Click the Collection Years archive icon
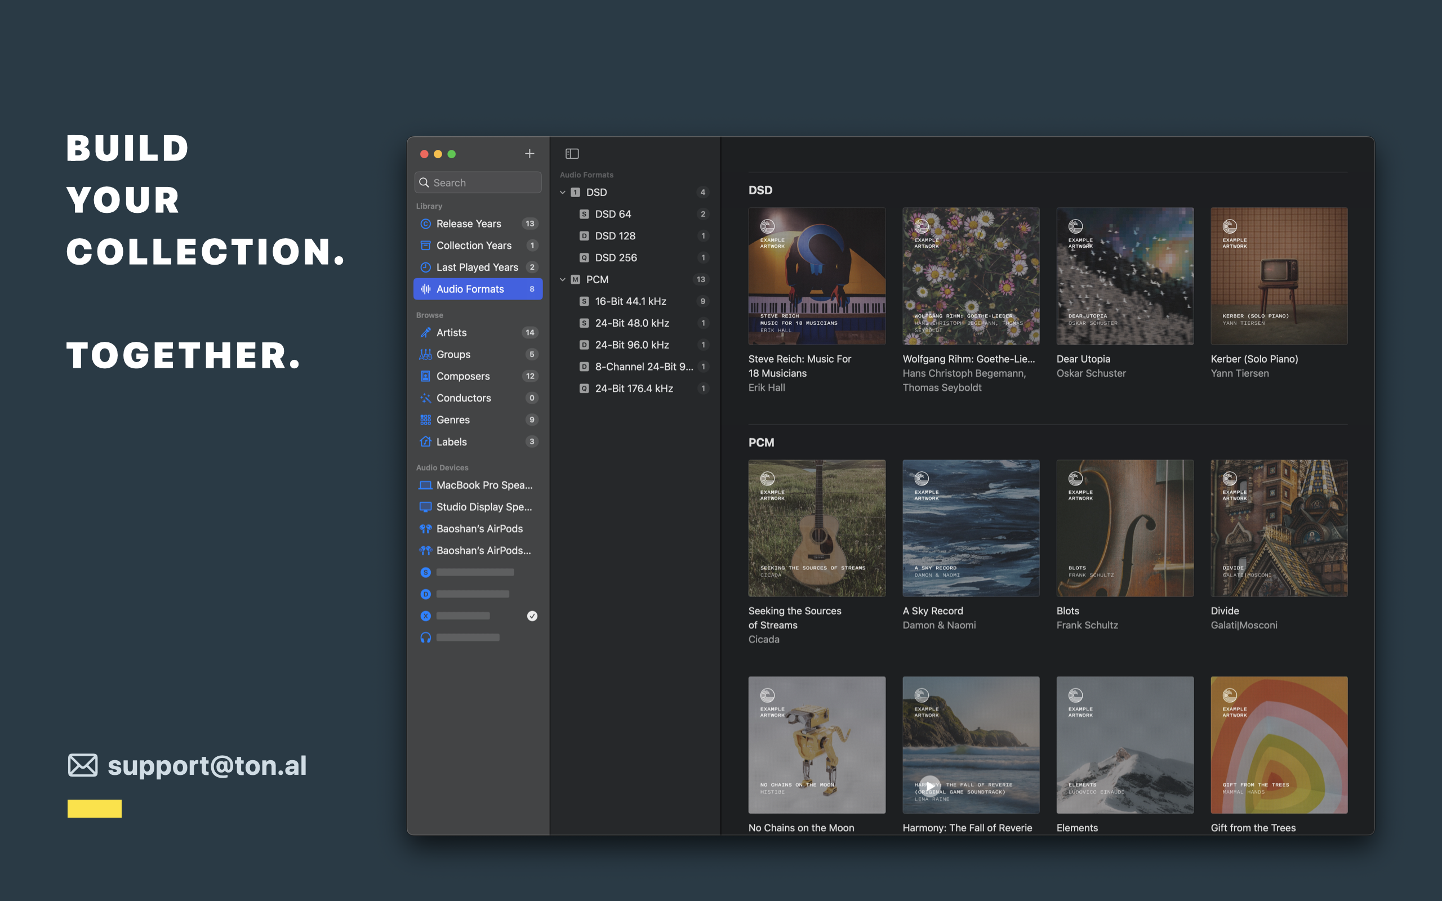This screenshot has width=1442, height=901. coord(425,246)
